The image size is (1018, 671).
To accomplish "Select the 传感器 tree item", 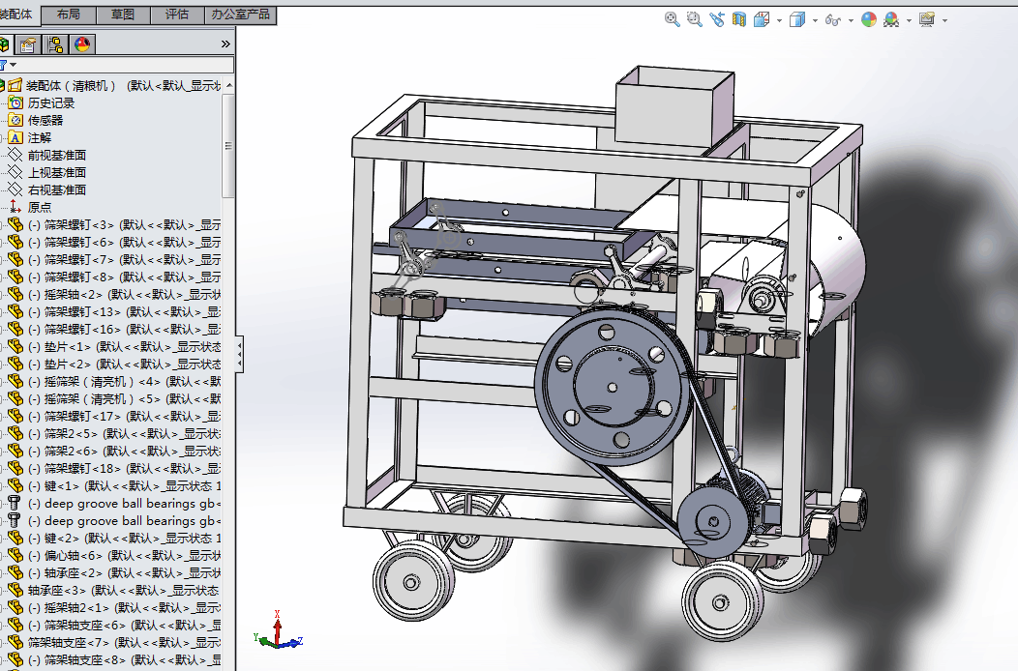I will click(x=45, y=120).
